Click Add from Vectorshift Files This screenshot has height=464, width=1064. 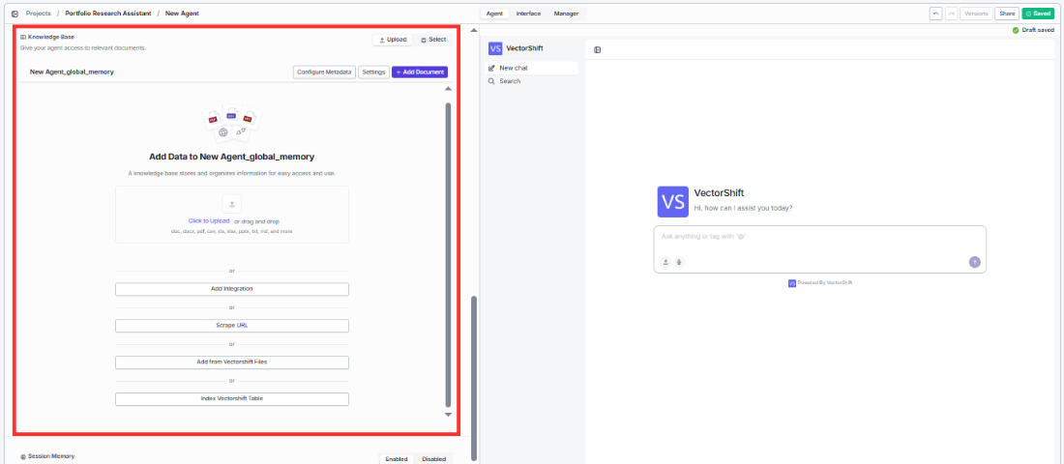[232, 362]
